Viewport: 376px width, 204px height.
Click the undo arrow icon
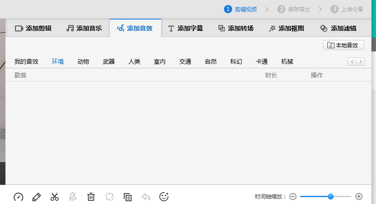(x=146, y=197)
